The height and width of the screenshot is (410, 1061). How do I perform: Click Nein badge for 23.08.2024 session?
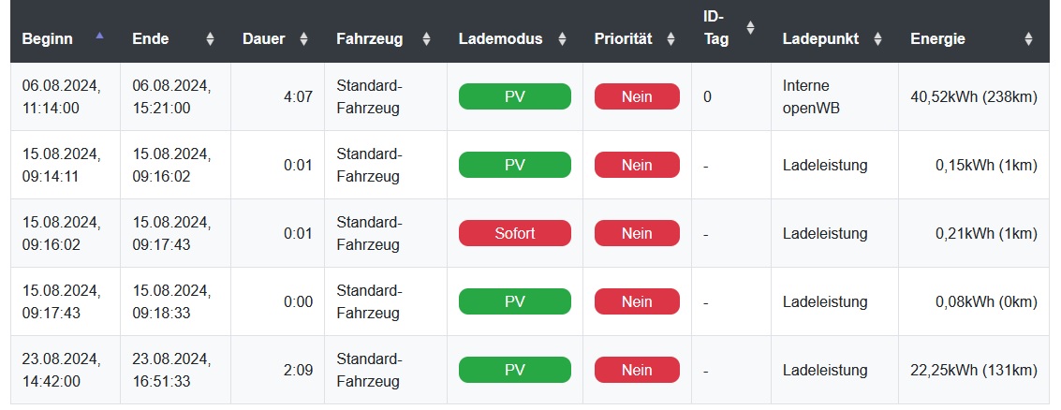click(637, 370)
